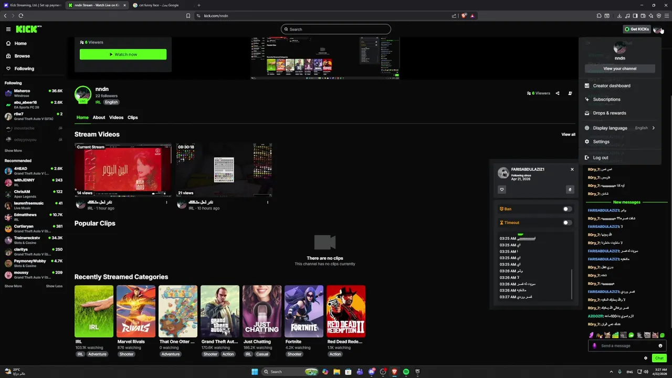Screen dimensions: 672x378
Task: Reload the current page
Action: pyautogui.click(x=21, y=16)
